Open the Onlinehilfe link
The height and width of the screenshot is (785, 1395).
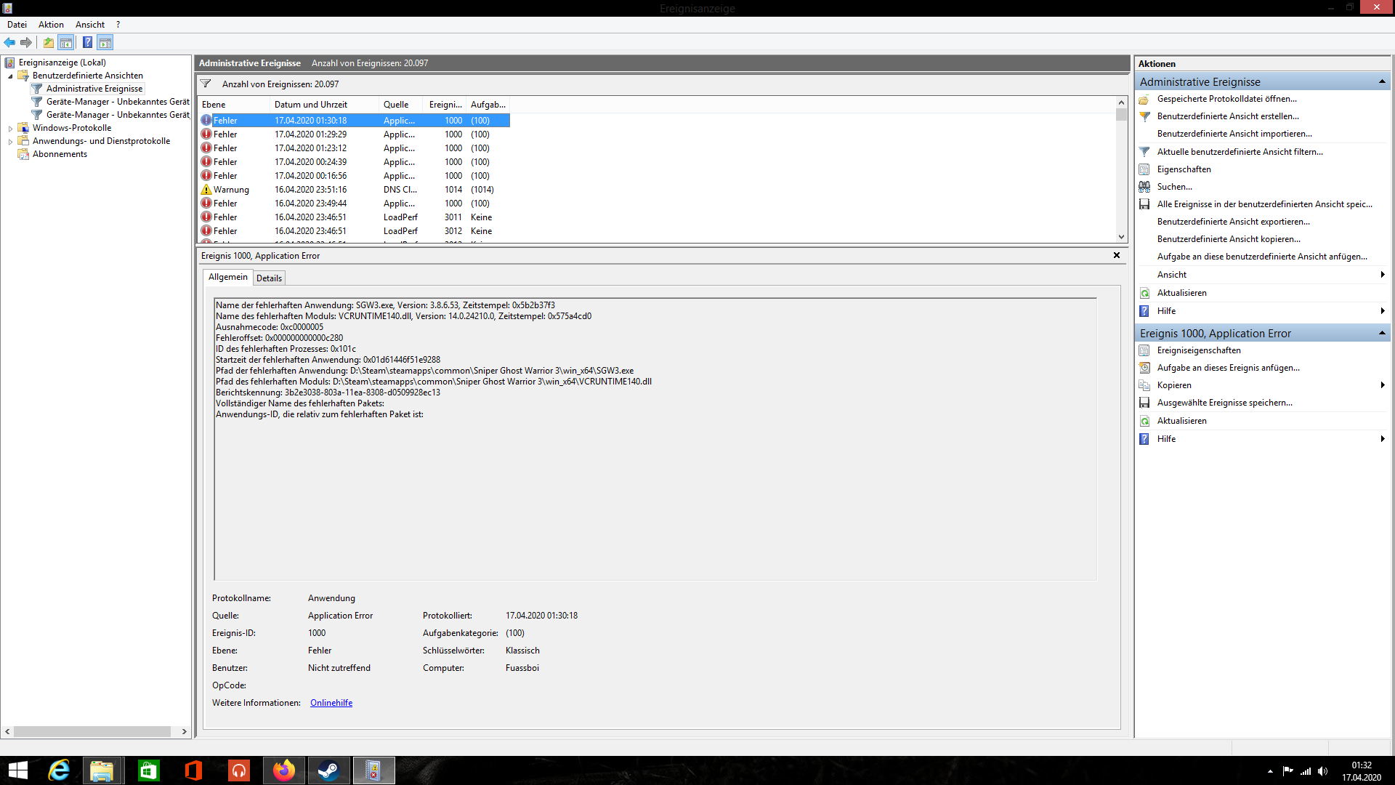click(x=331, y=703)
